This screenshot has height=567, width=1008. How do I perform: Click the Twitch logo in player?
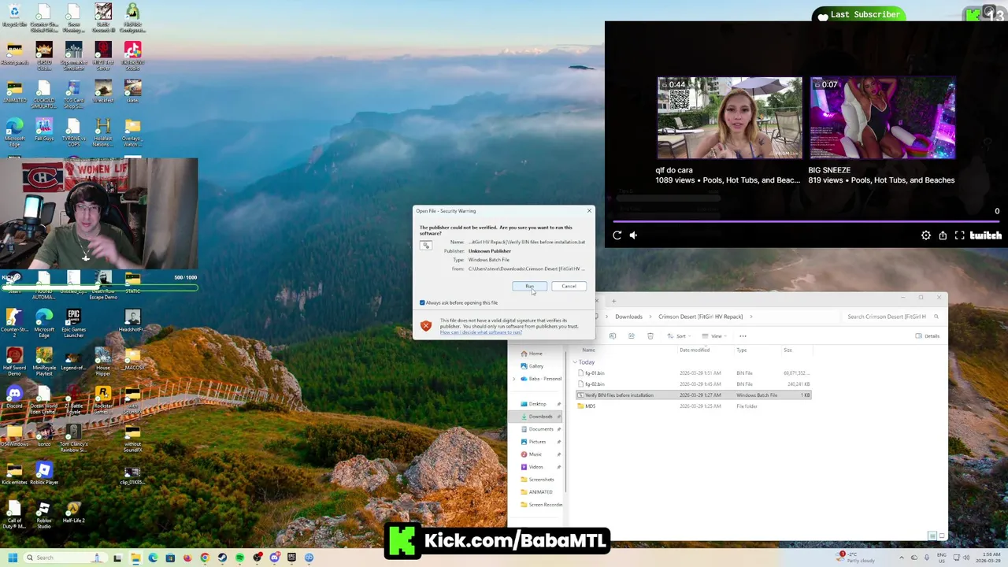point(986,235)
